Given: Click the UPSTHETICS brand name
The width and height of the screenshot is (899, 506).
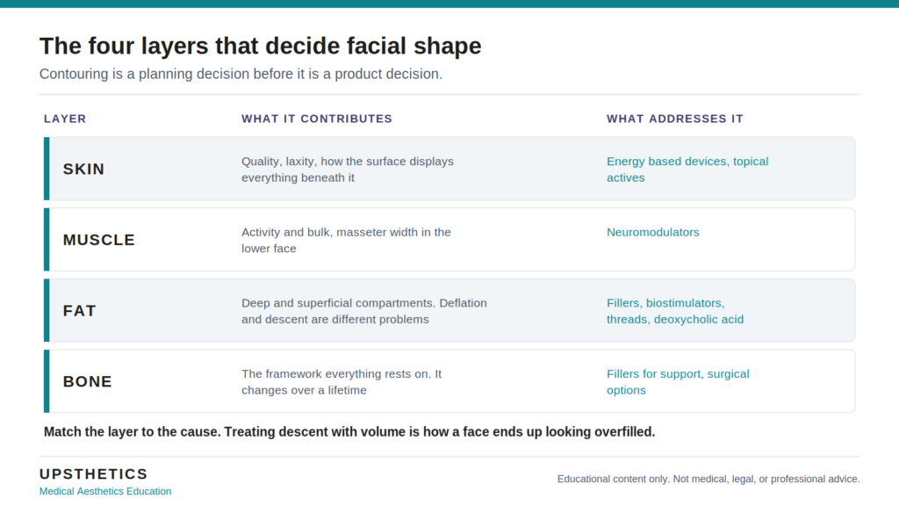Looking at the screenshot, I should click(x=93, y=473).
